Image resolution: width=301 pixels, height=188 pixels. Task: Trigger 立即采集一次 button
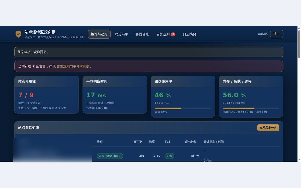coord(268,128)
